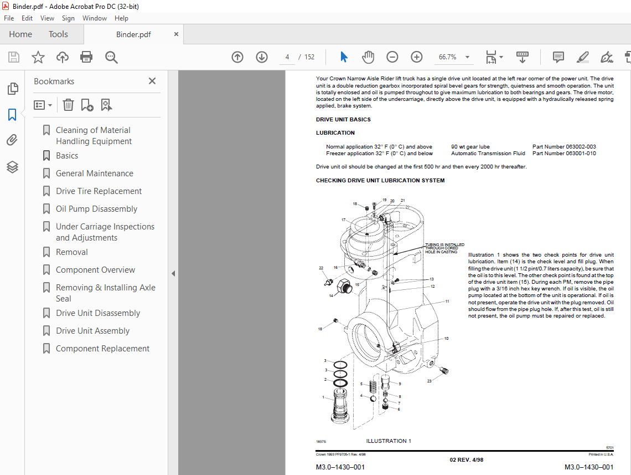Select the Bookmarks panel icon

pos(12,114)
